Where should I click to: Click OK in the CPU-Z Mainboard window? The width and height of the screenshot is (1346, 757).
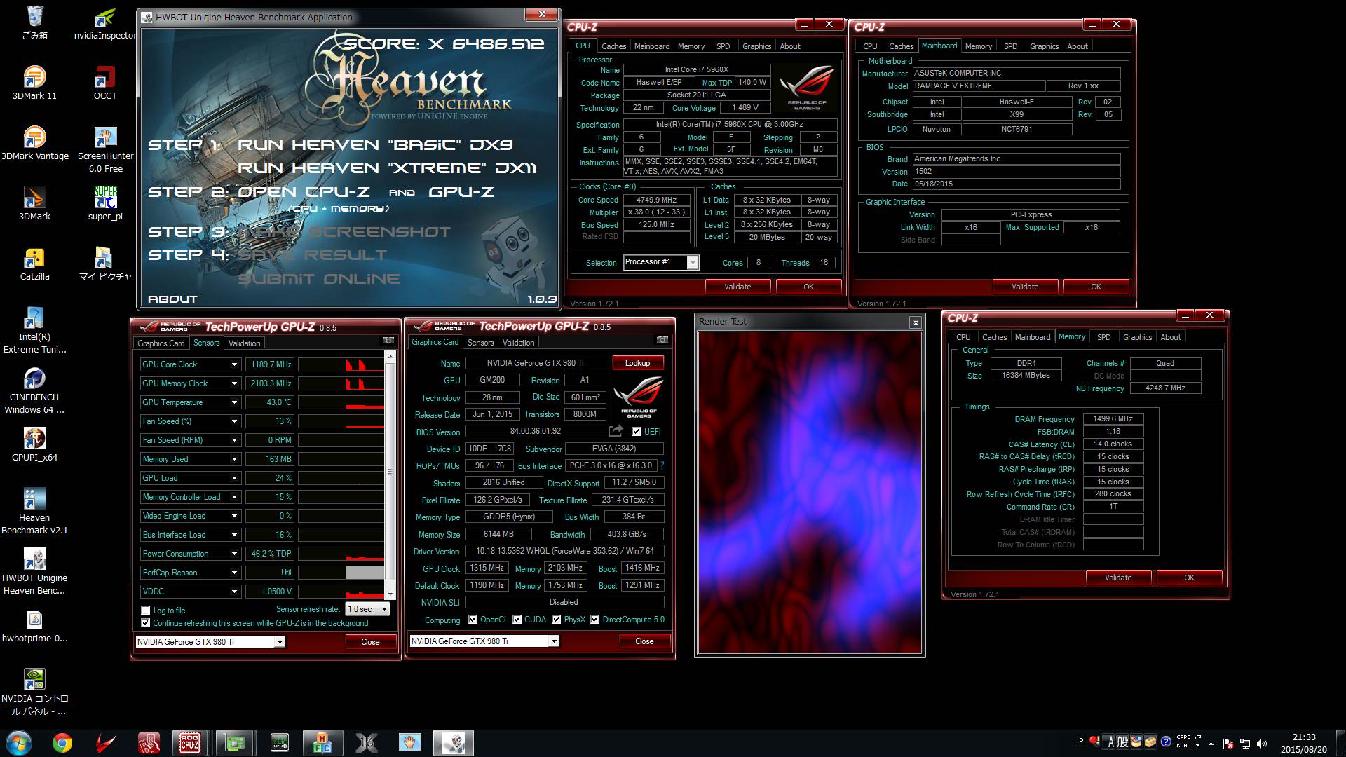[x=1096, y=287]
